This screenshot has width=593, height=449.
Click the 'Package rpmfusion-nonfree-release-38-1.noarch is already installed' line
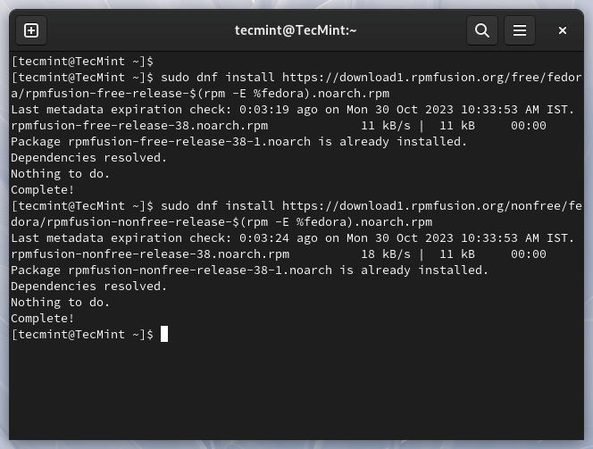point(249,270)
